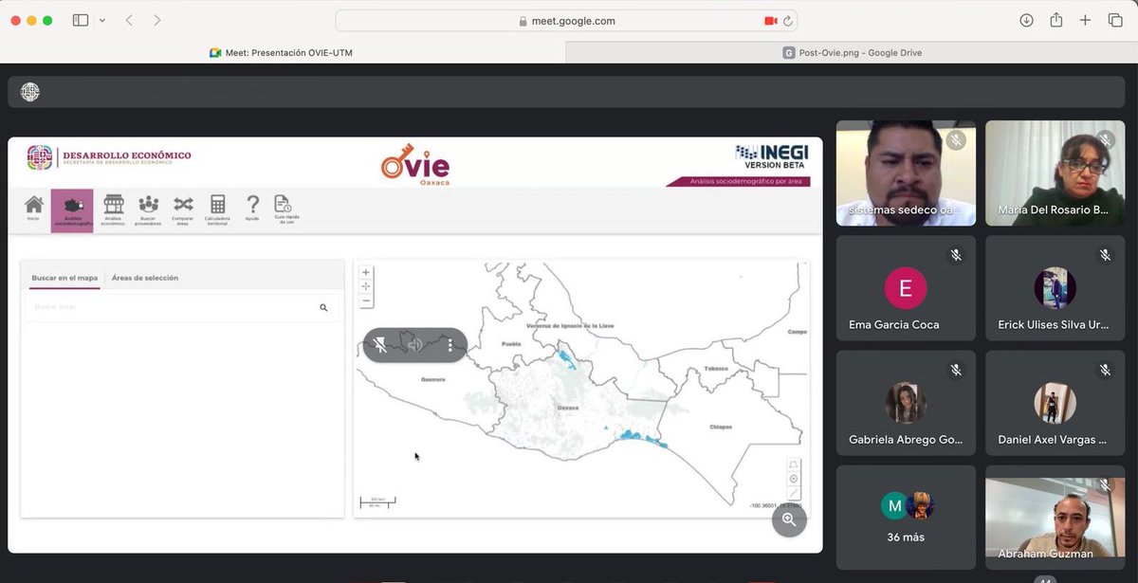Open the Ayuda question mark icon

point(252,209)
